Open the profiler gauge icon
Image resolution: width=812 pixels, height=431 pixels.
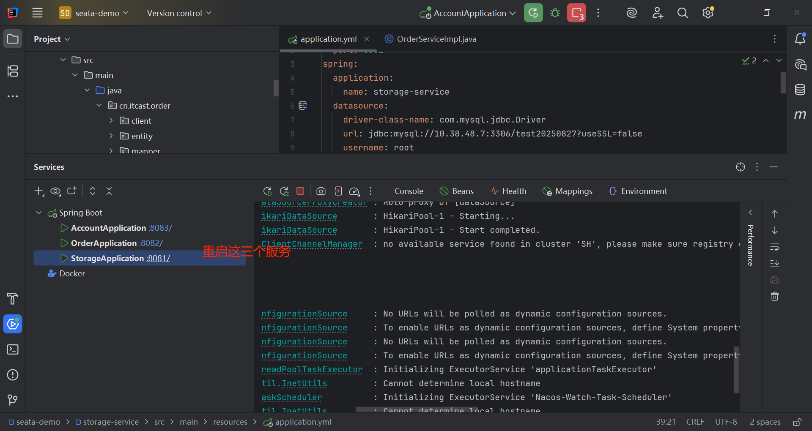(x=354, y=191)
